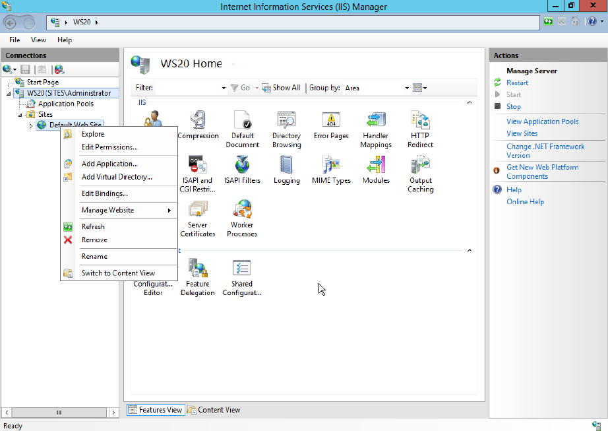Click View Application Pools link
This screenshot has height=431, width=608.
(542, 121)
